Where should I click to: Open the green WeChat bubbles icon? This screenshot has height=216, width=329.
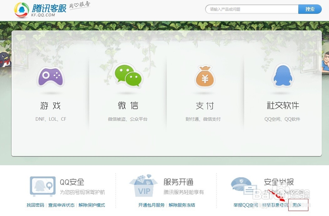point(128,75)
